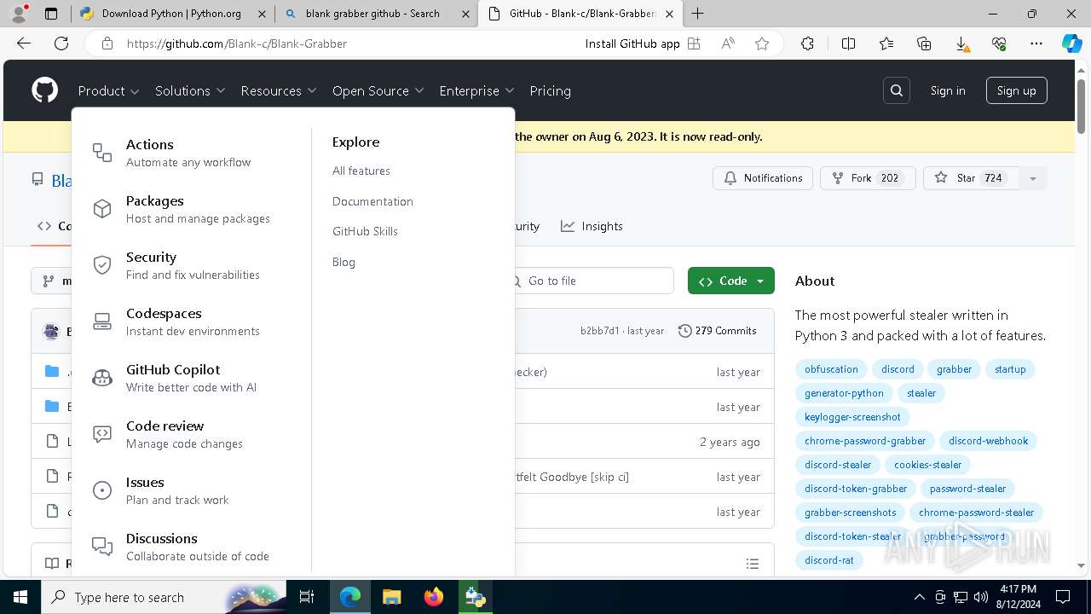
Task: Click the Security shield icon
Action: click(102, 265)
